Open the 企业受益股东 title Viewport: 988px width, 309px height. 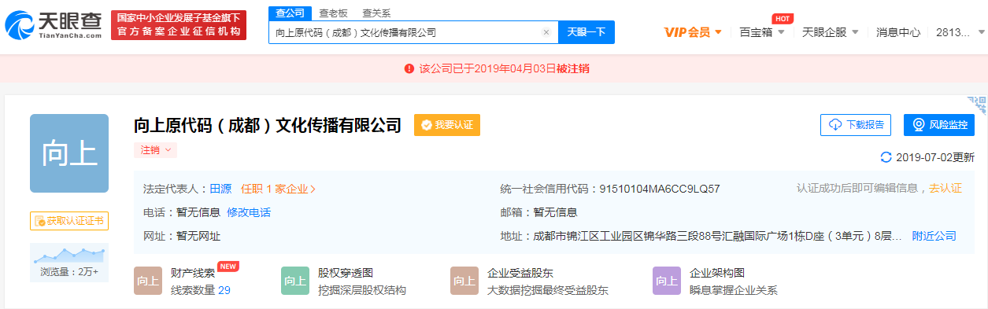[x=520, y=273]
